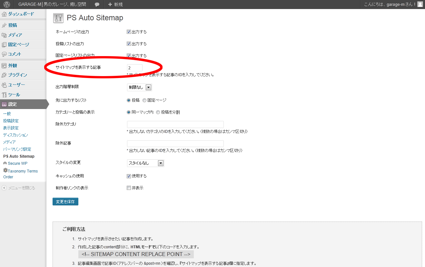Toggle 投稿リストの出力 checkbox
The image size is (425, 267).
129,44
